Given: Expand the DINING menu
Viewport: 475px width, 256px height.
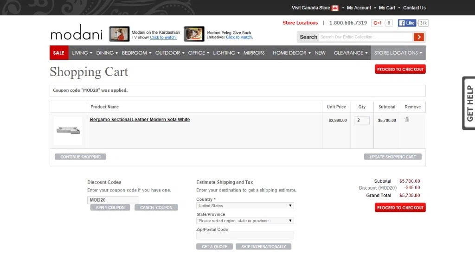Looking at the screenshot, I should [x=107, y=53].
